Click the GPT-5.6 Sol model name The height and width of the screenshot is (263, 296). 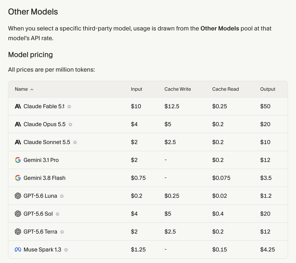[x=38, y=214]
